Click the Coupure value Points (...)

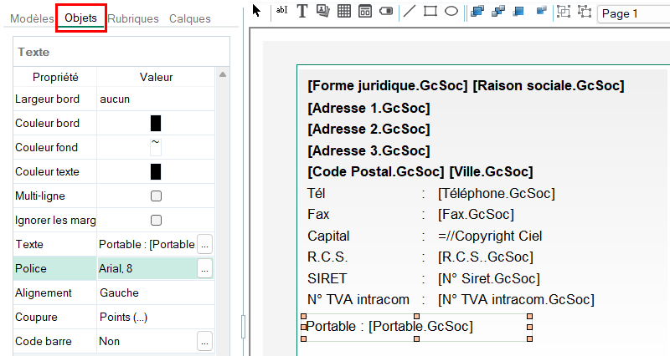156,318
